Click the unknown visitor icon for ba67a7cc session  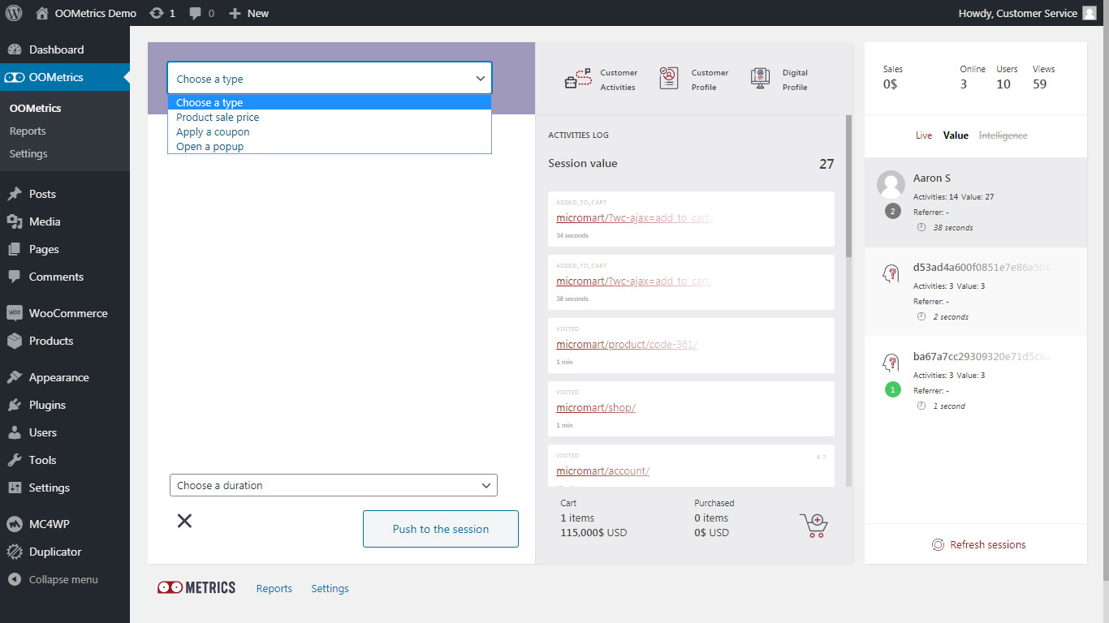[891, 363]
